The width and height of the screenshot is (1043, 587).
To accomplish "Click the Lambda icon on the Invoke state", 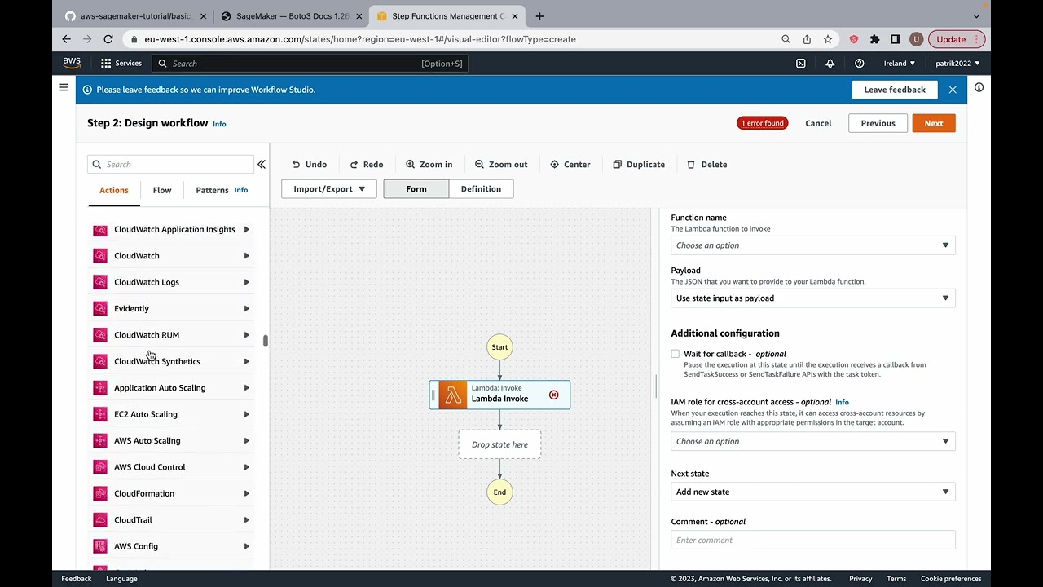I will pos(453,395).
